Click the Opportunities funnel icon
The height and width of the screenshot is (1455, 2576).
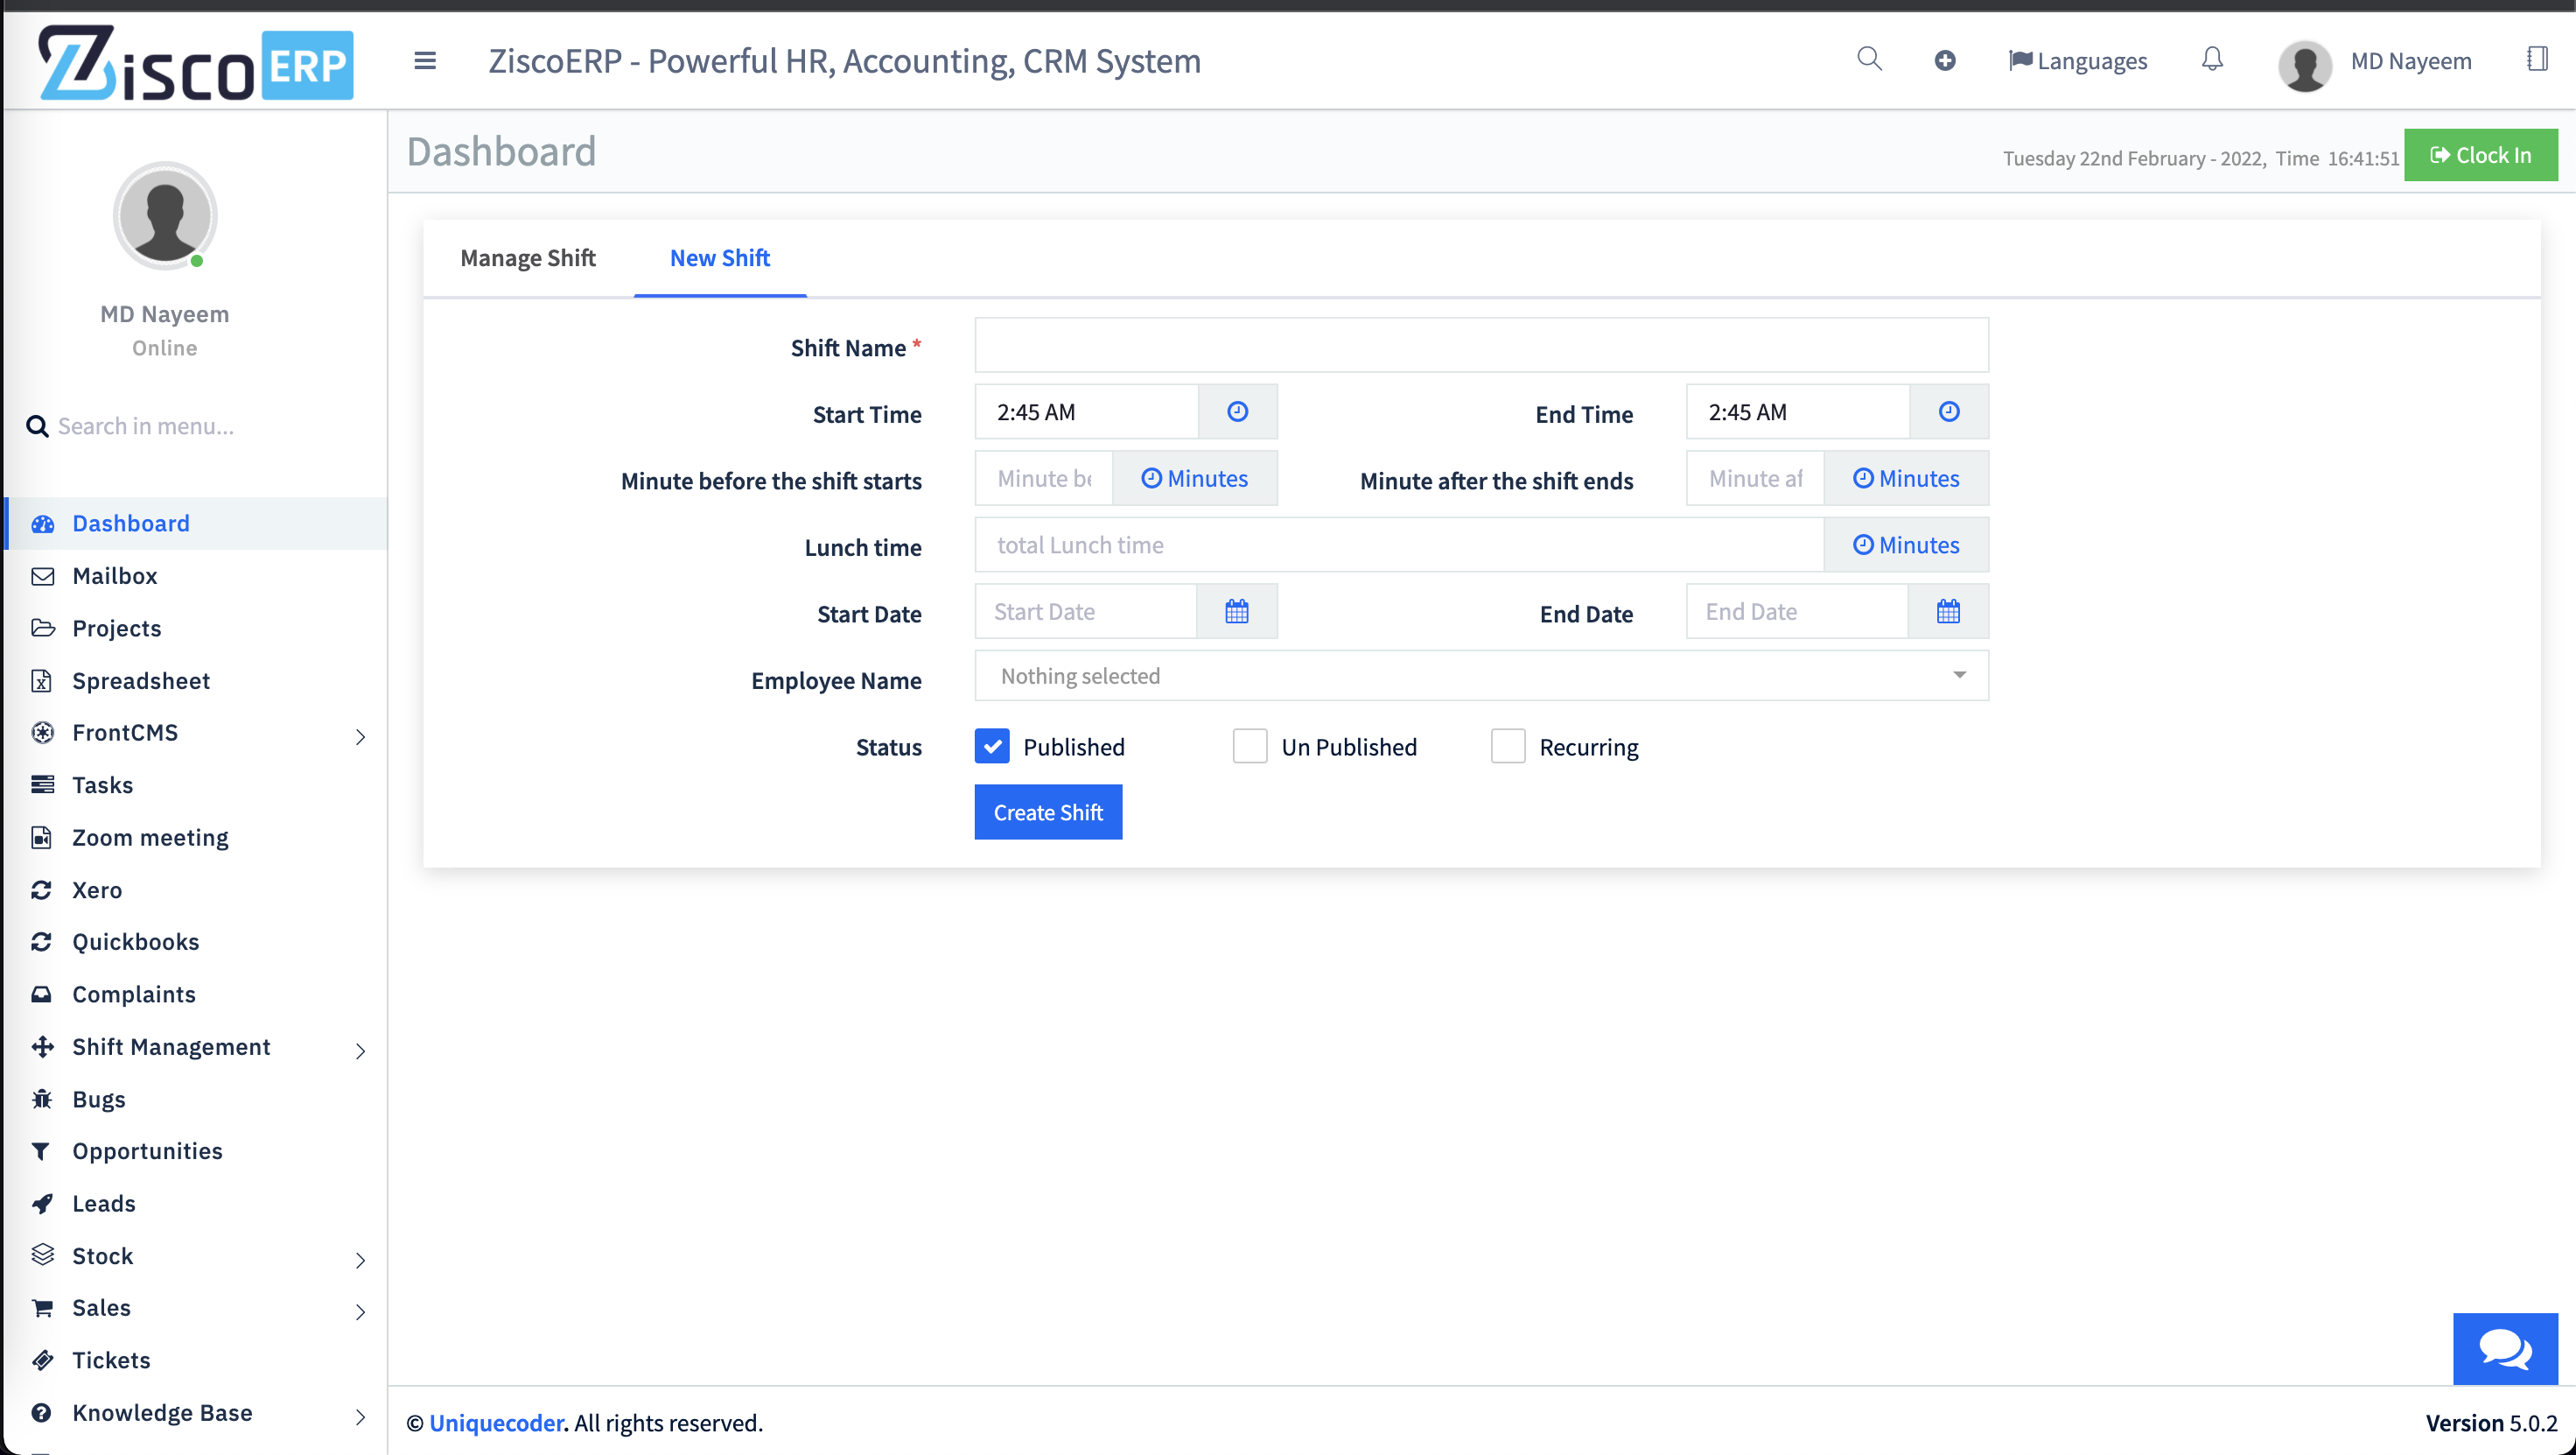[x=41, y=1151]
